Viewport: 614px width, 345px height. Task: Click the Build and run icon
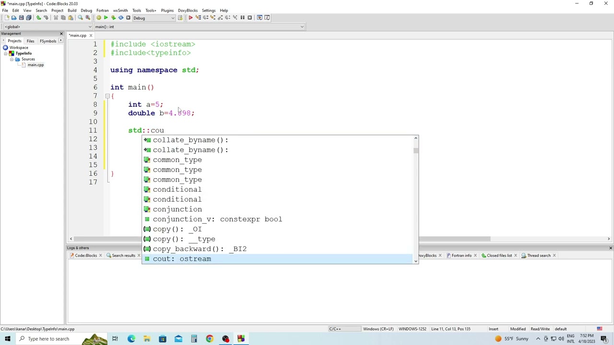pos(113,18)
